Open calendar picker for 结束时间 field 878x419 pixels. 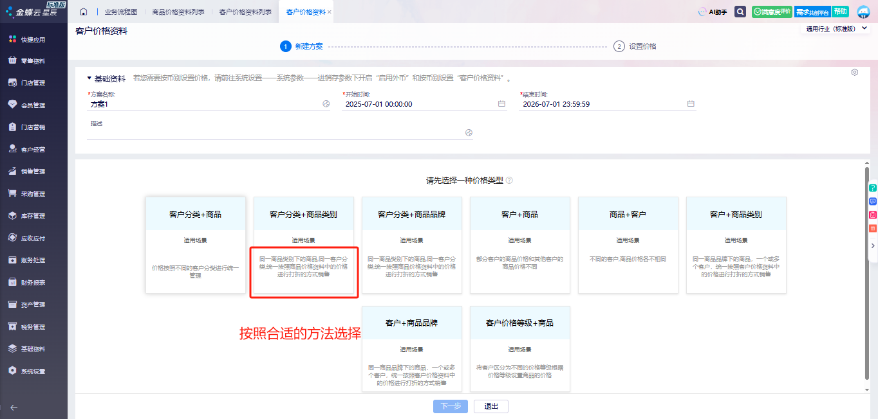(690, 104)
